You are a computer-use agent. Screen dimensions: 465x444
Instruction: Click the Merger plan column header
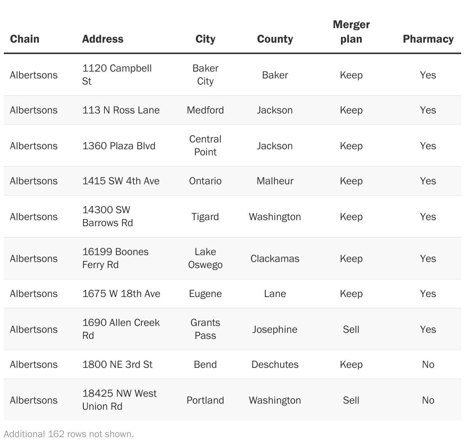(x=351, y=32)
